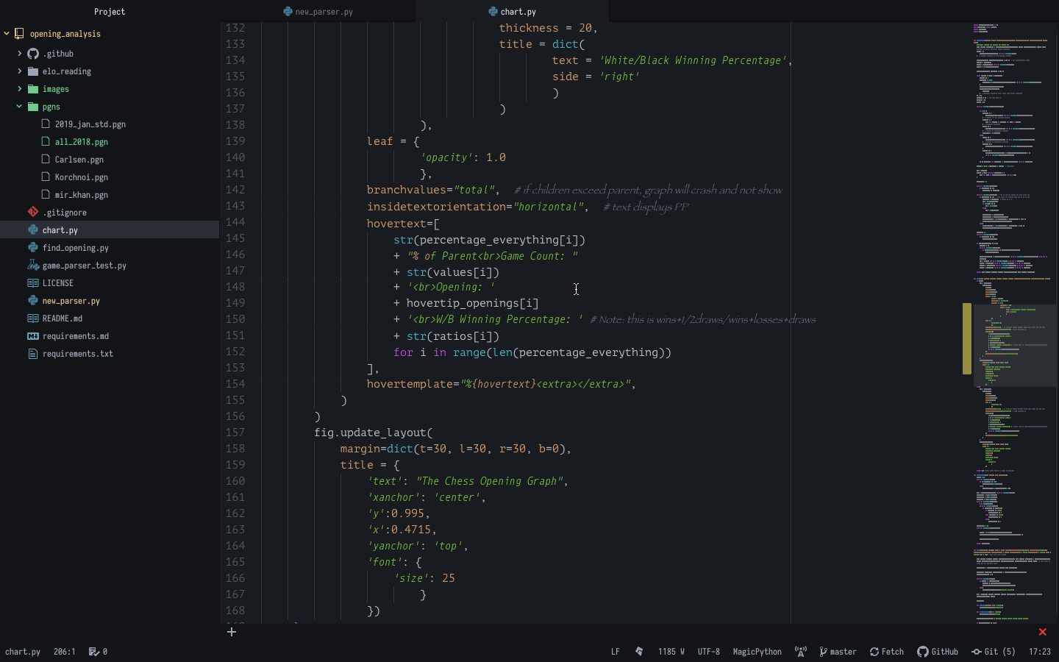
Task: Open Carlsen.pgn in the tree
Action: tap(79, 160)
